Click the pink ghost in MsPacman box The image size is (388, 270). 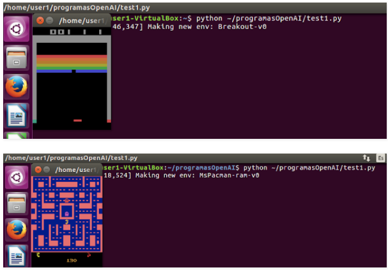pos(66,214)
